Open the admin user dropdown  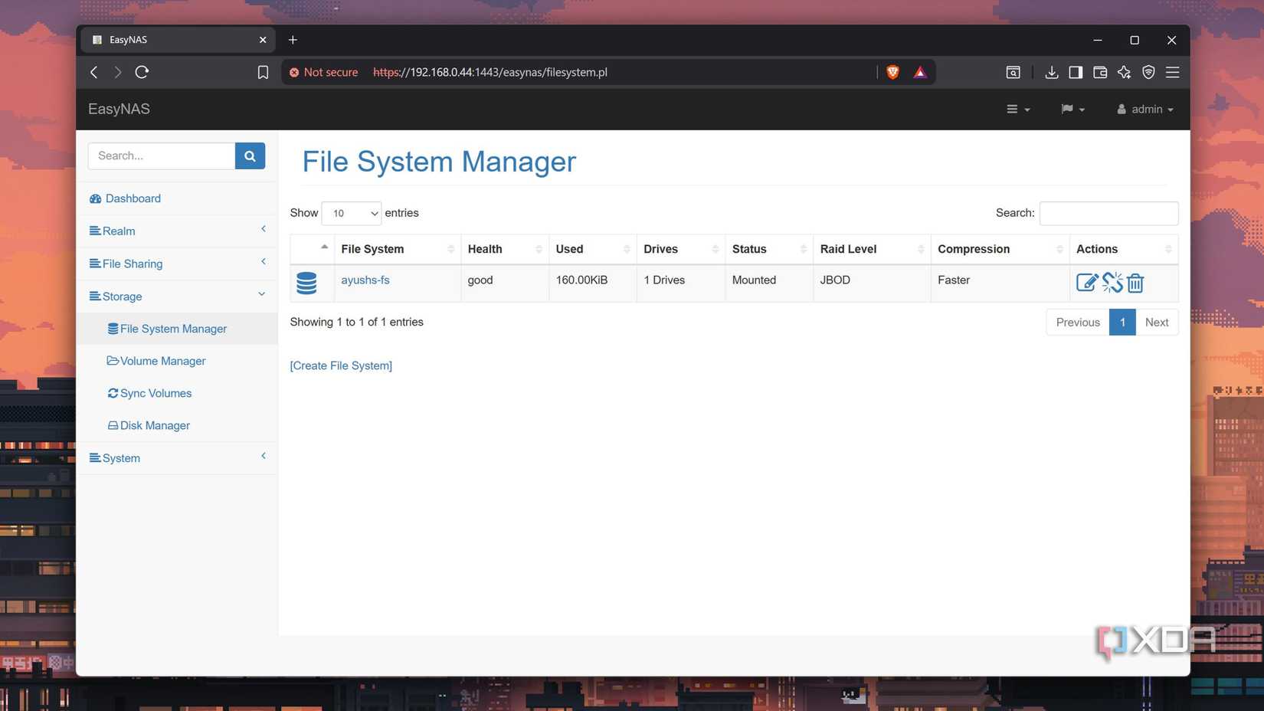(x=1145, y=110)
